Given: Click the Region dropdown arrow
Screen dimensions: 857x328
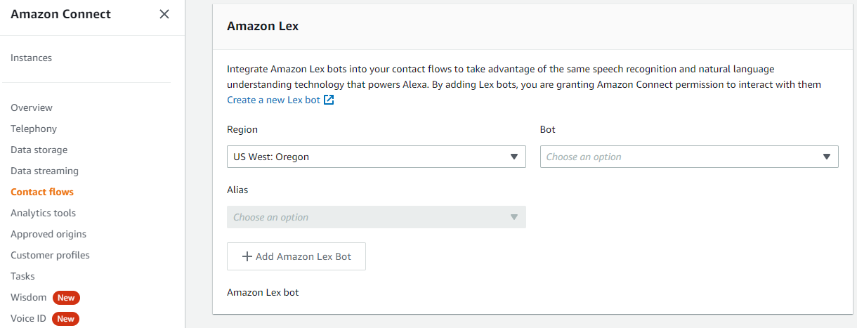Looking at the screenshot, I should click(x=513, y=157).
